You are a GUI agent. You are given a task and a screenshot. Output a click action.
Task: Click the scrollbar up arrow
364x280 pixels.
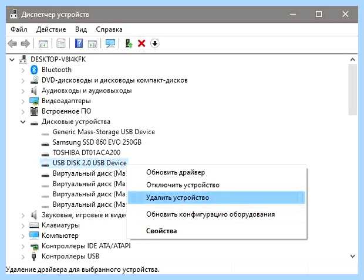click(353, 60)
